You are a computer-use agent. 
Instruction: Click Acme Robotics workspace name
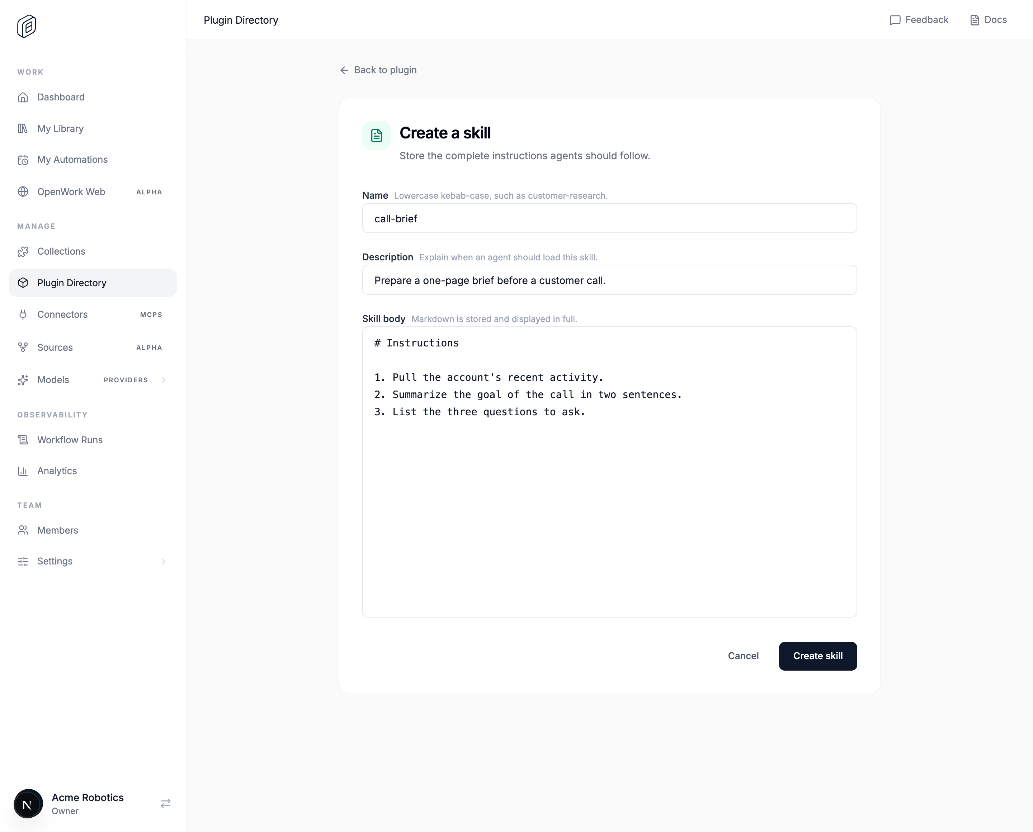[x=88, y=798]
